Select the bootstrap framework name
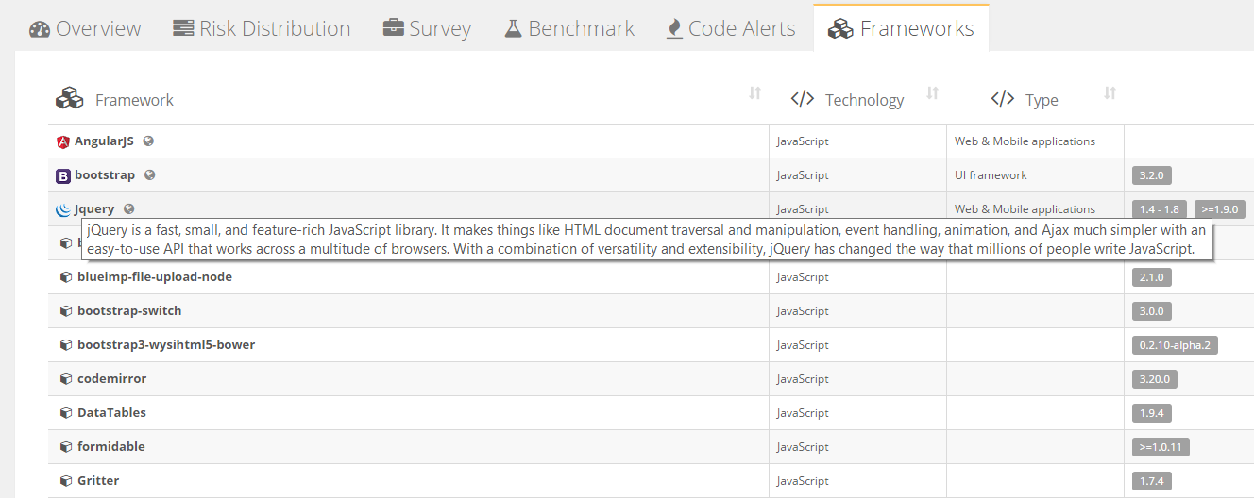The image size is (1254, 498). coord(105,175)
